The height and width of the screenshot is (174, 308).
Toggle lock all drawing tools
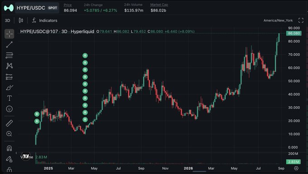point(9,169)
